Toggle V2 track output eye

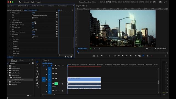point(56,73)
